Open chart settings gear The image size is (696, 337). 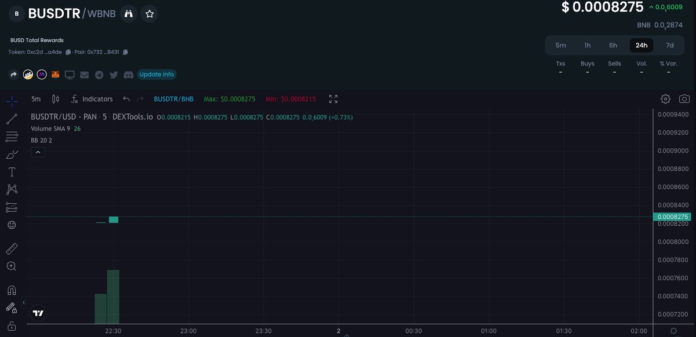coord(665,99)
